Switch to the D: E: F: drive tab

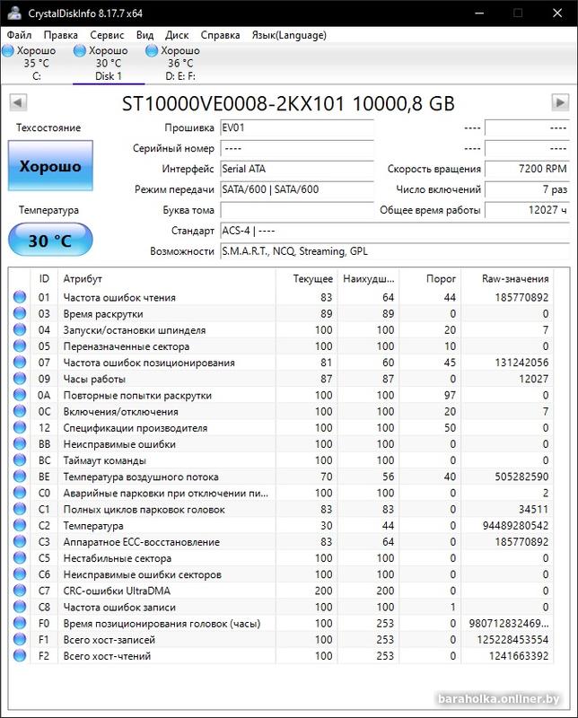(180, 63)
